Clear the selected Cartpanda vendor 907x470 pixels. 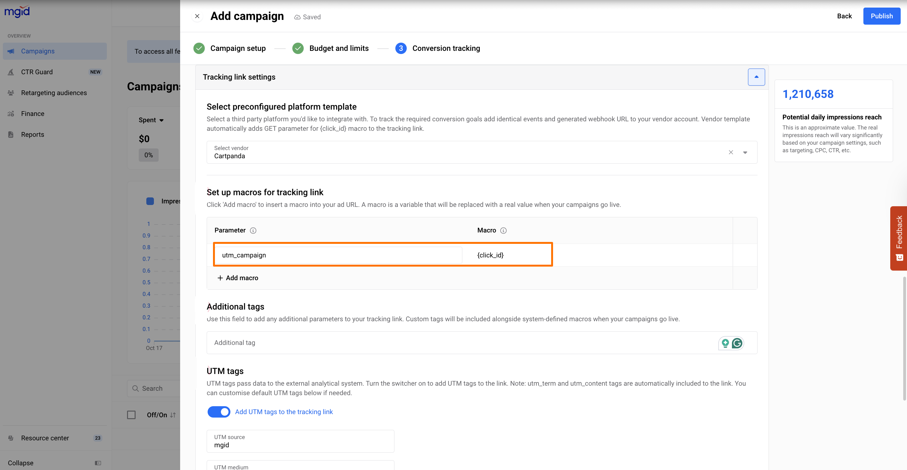pyautogui.click(x=731, y=152)
